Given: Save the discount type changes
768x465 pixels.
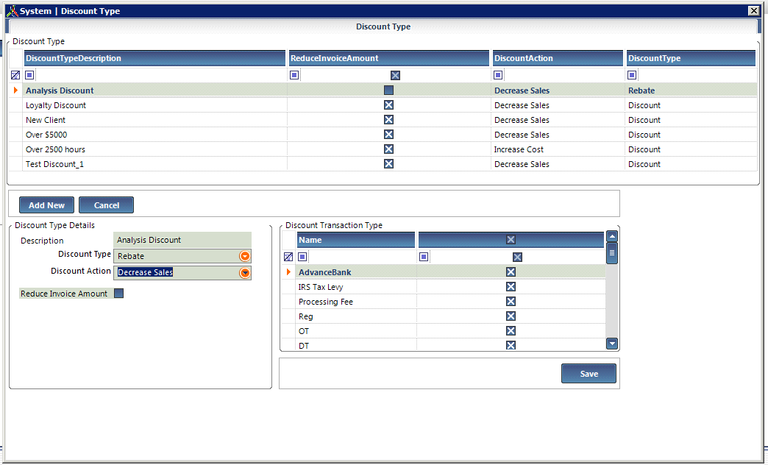Looking at the screenshot, I should (589, 373).
